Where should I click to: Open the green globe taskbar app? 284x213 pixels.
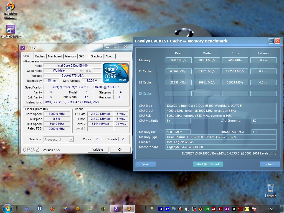pyautogui.click(x=103, y=209)
